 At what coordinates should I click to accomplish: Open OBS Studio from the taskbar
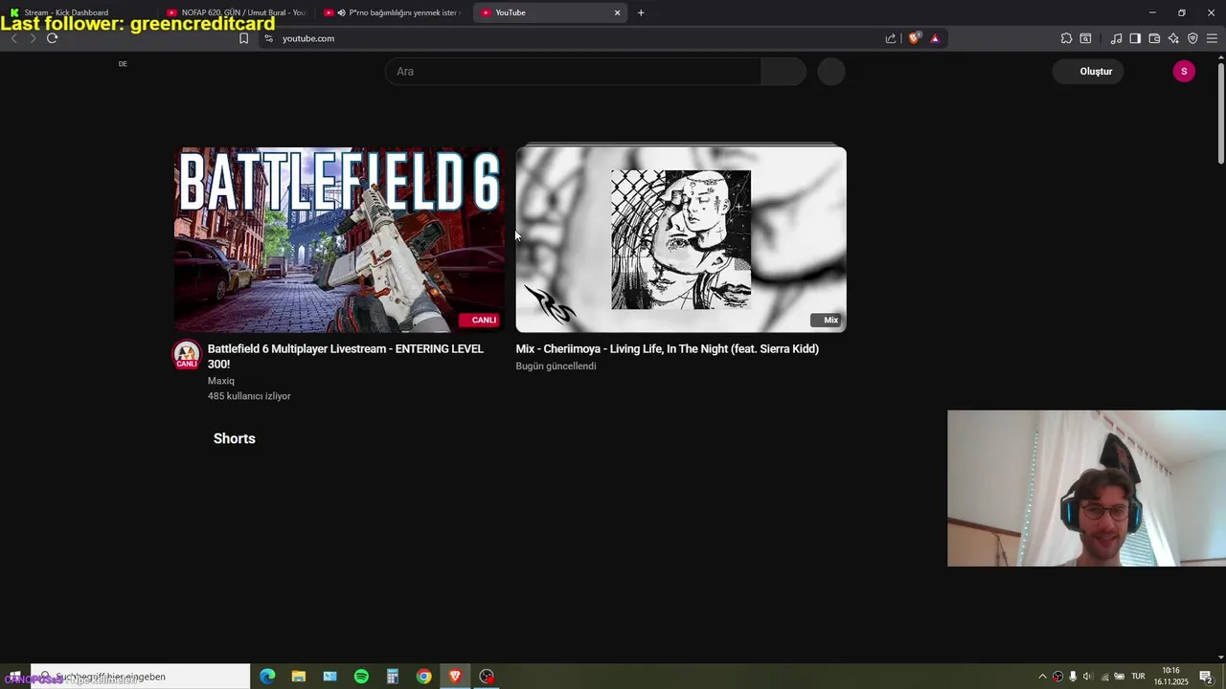pos(487,677)
